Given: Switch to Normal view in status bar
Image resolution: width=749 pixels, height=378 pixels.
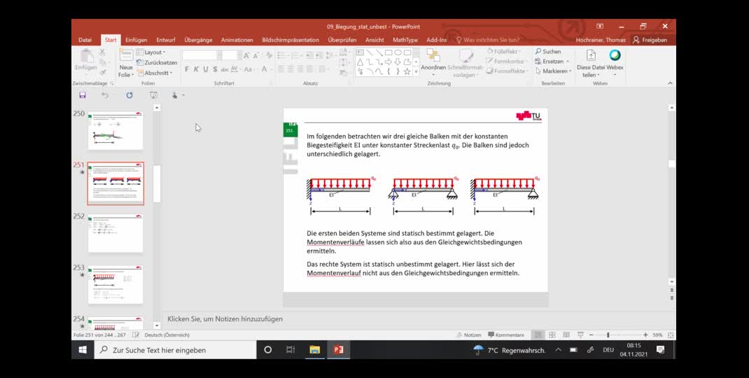Looking at the screenshot, I should coord(538,335).
